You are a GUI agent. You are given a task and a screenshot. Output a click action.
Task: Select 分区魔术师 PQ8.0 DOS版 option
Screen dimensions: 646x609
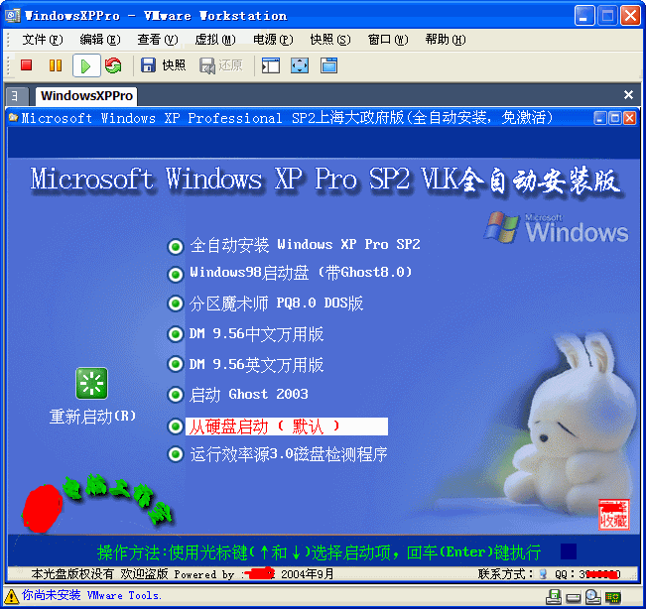coord(265,304)
